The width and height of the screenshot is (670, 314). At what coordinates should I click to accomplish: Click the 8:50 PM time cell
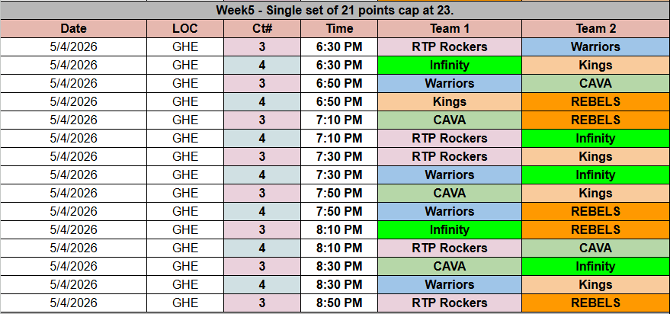pos(339,303)
